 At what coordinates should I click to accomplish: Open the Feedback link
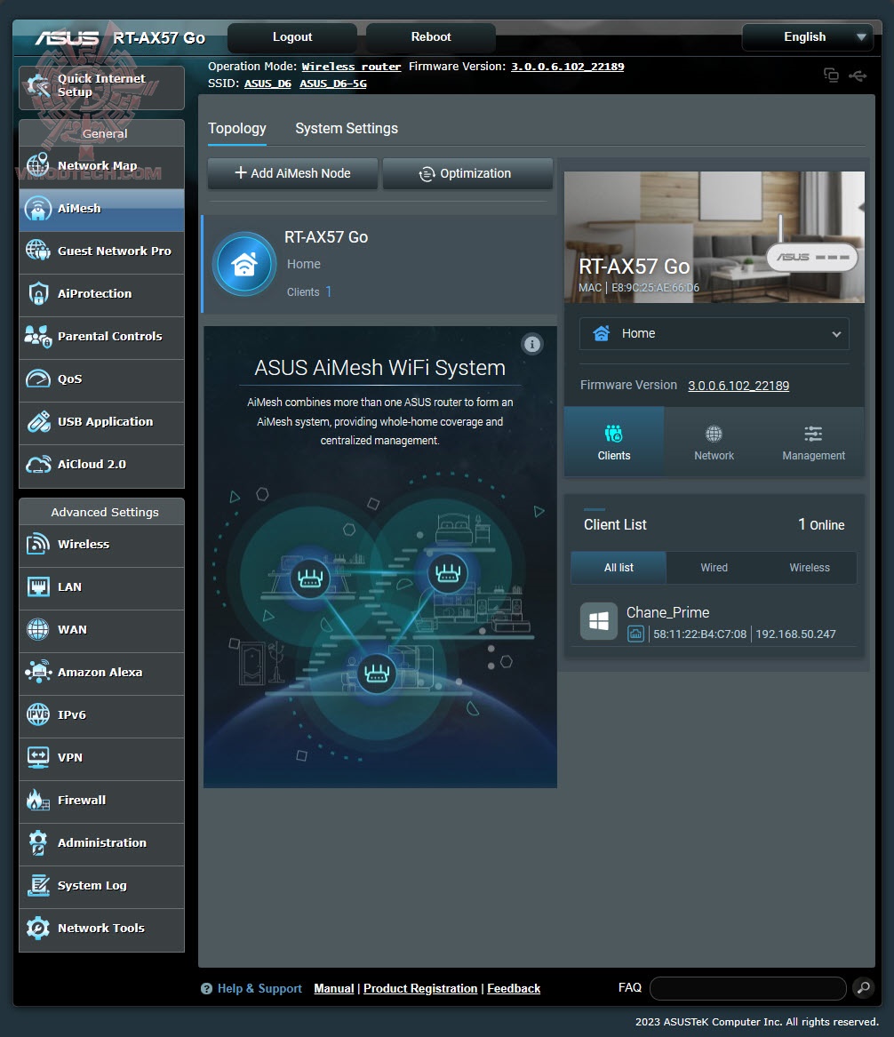pyautogui.click(x=514, y=988)
